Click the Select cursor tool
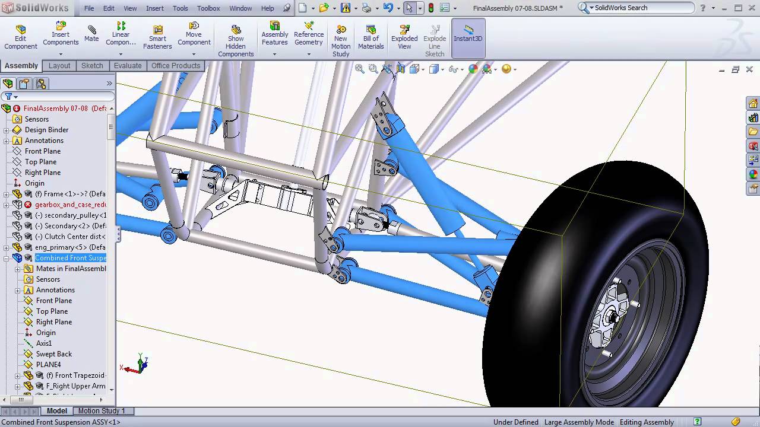 [x=409, y=8]
